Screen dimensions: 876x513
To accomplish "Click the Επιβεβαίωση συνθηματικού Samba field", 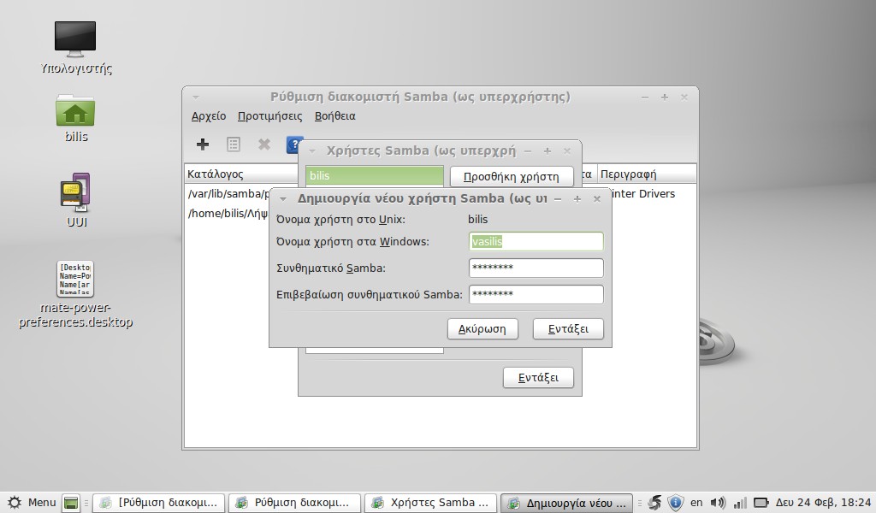I will coord(536,295).
